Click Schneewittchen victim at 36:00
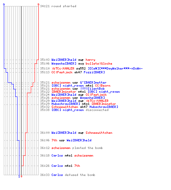 tap(99, 133)
